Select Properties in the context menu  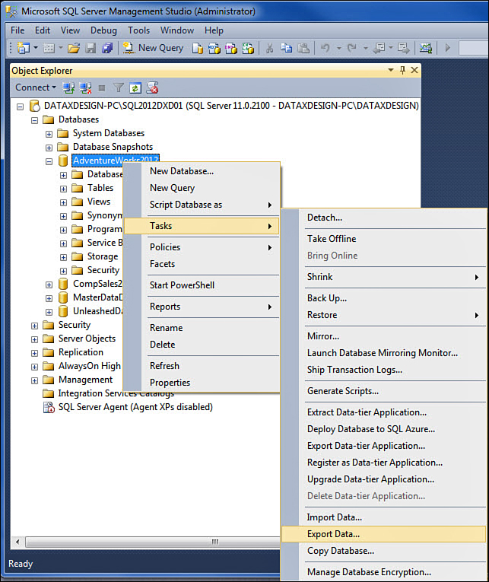click(170, 383)
